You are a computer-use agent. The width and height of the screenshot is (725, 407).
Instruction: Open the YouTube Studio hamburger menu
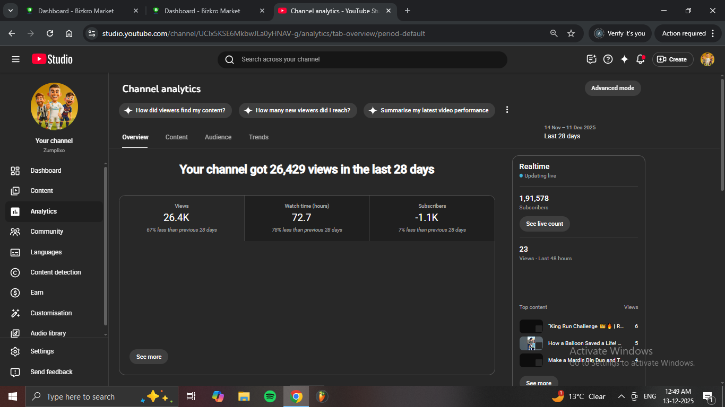point(15,59)
